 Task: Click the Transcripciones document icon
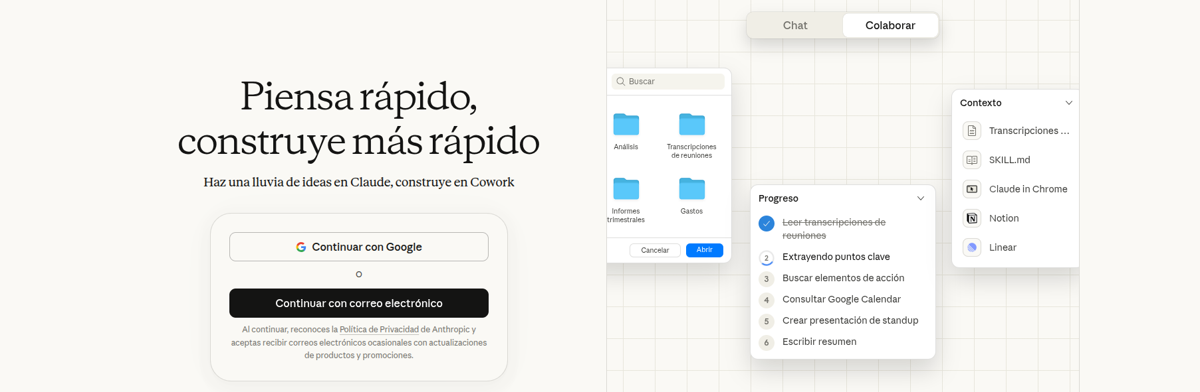pyautogui.click(x=972, y=131)
